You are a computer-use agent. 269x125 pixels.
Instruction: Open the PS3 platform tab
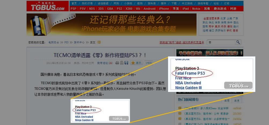[x=119, y=9]
